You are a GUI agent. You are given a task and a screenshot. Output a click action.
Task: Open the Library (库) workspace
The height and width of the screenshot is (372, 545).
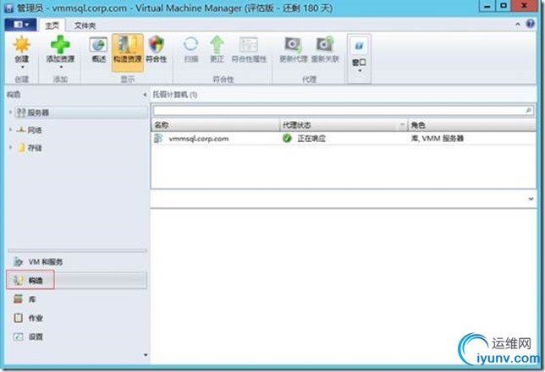coord(76,299)
